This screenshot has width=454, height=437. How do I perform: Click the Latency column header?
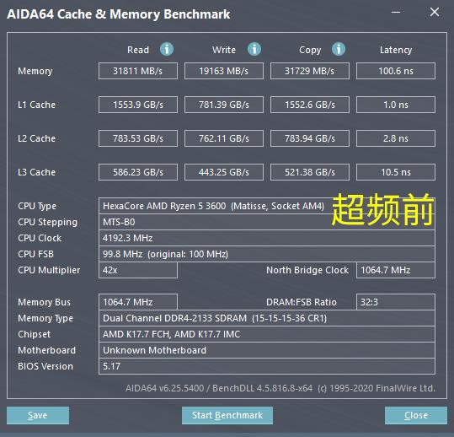pyautogui.click(x=396, y=50)
